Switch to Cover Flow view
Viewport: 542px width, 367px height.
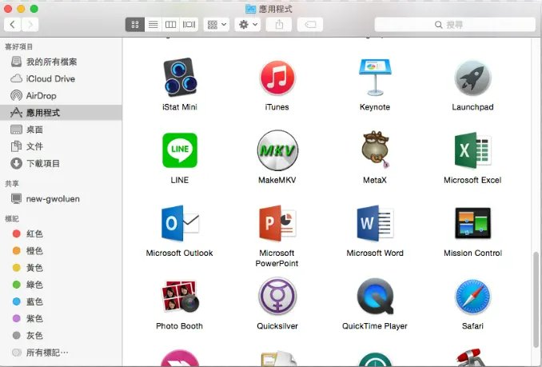tap(189, 25)
